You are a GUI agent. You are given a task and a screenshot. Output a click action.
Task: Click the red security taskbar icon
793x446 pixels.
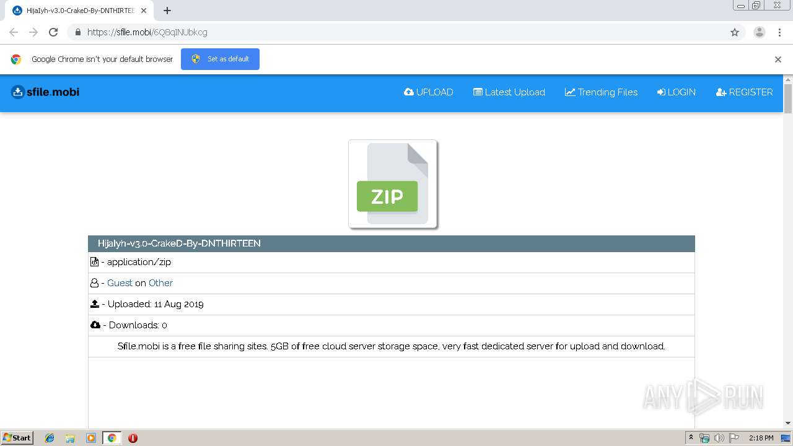tap(133, 438)
